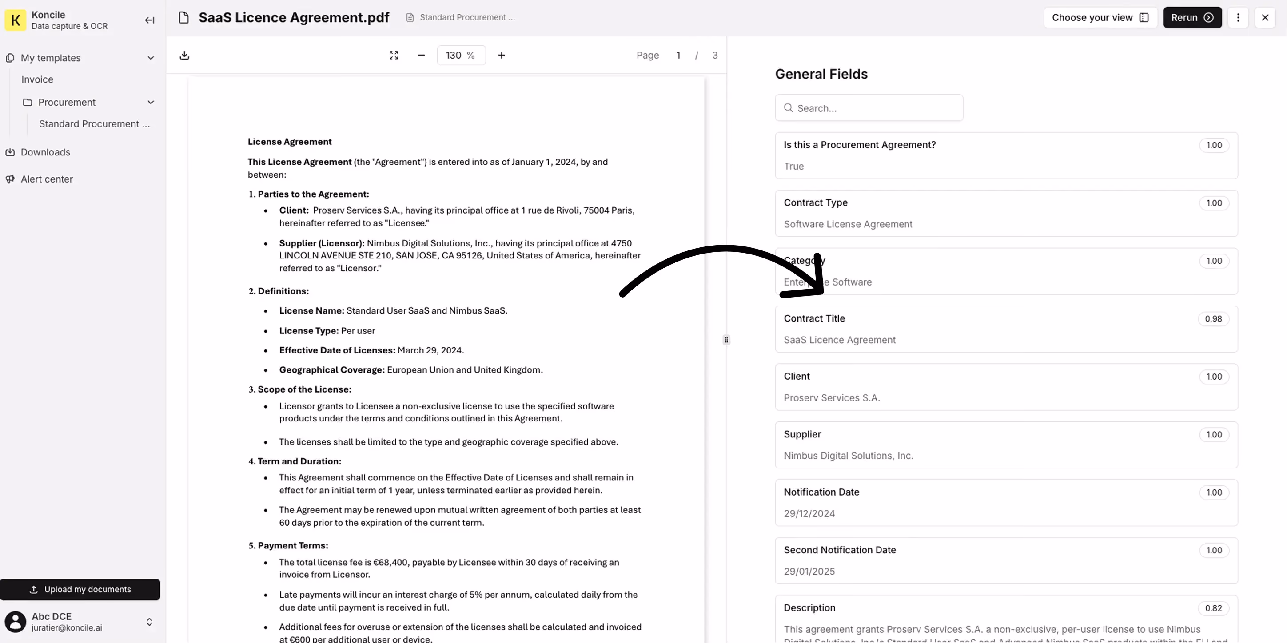Click the Proserv Services S.A. value
Screen dimensions: 1287x643
point(832,398)
